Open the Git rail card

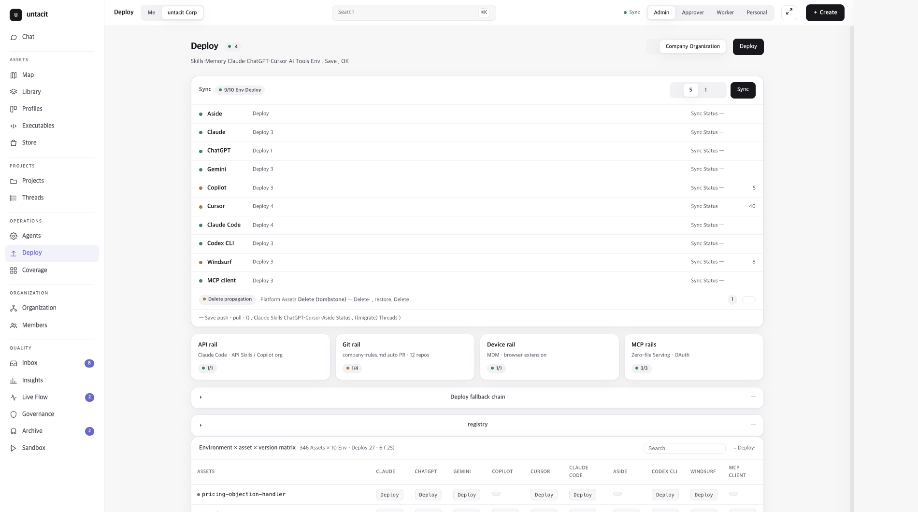click(405, 357)
